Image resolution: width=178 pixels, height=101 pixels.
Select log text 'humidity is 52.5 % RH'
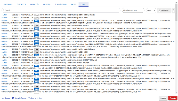point(80,52)
